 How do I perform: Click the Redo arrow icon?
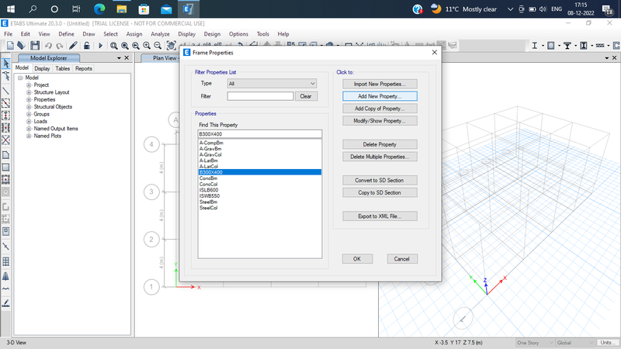coord(60,46)
